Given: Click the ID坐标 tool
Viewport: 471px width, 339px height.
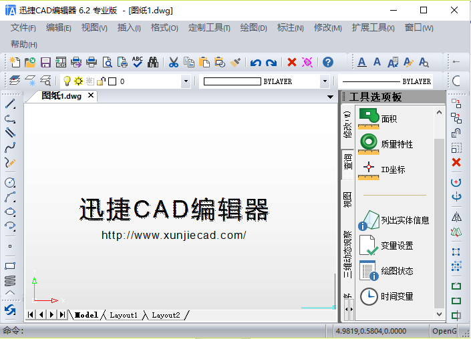Looking at the screenshot, I should pyautogui.click(x=381, y=169).
